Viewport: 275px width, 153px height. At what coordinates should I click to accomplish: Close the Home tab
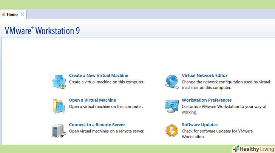[x=22, y=14]
